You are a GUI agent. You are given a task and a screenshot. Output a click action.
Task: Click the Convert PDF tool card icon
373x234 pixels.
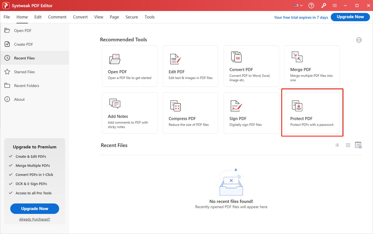point(236,57)
